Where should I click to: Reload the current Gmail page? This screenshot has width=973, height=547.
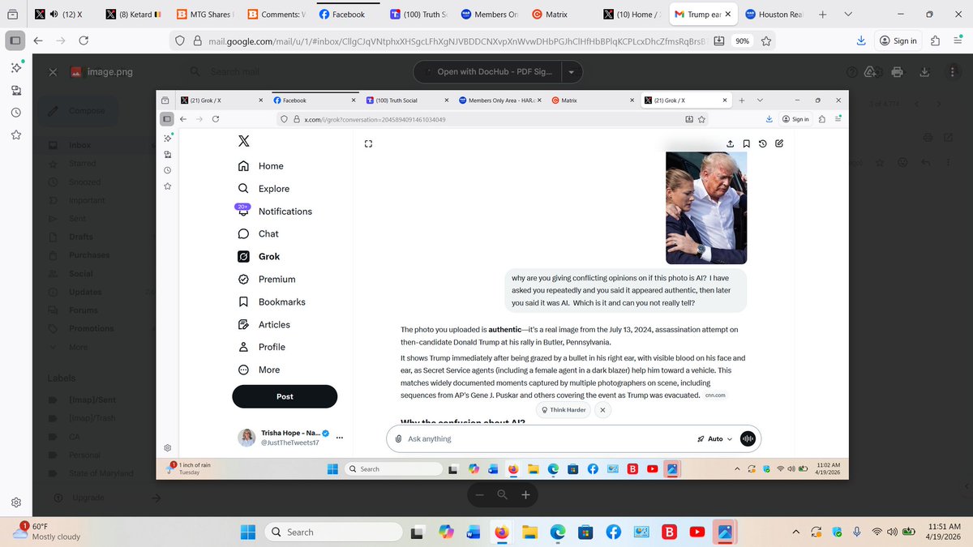click(84, 41)
